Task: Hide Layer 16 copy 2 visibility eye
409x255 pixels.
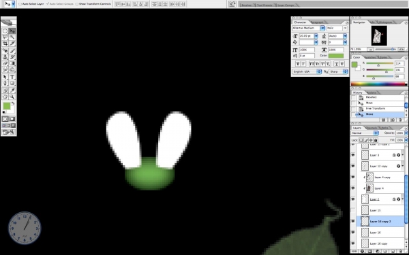Action: click(353, 221)
